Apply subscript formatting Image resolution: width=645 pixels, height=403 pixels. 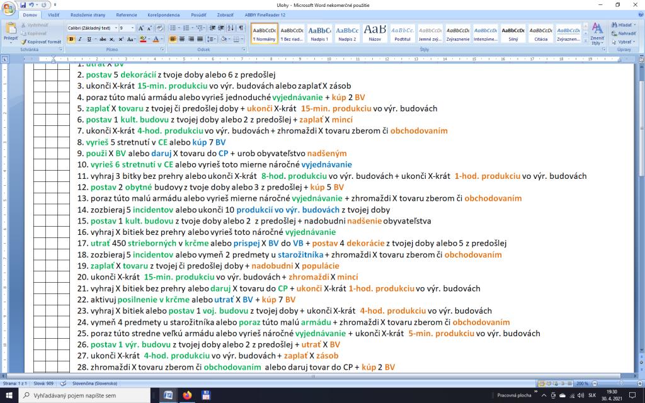(x=112, y=39)
